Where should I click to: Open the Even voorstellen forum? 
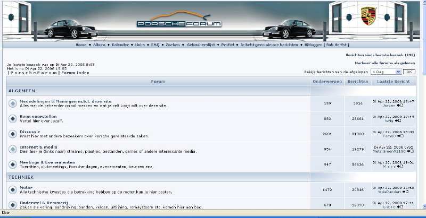coord(38,117)
